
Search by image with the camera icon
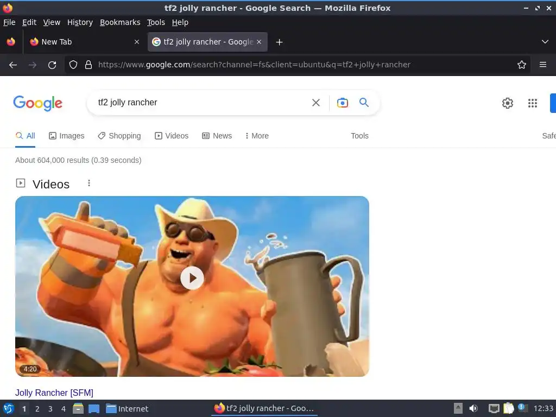[342, 103]
